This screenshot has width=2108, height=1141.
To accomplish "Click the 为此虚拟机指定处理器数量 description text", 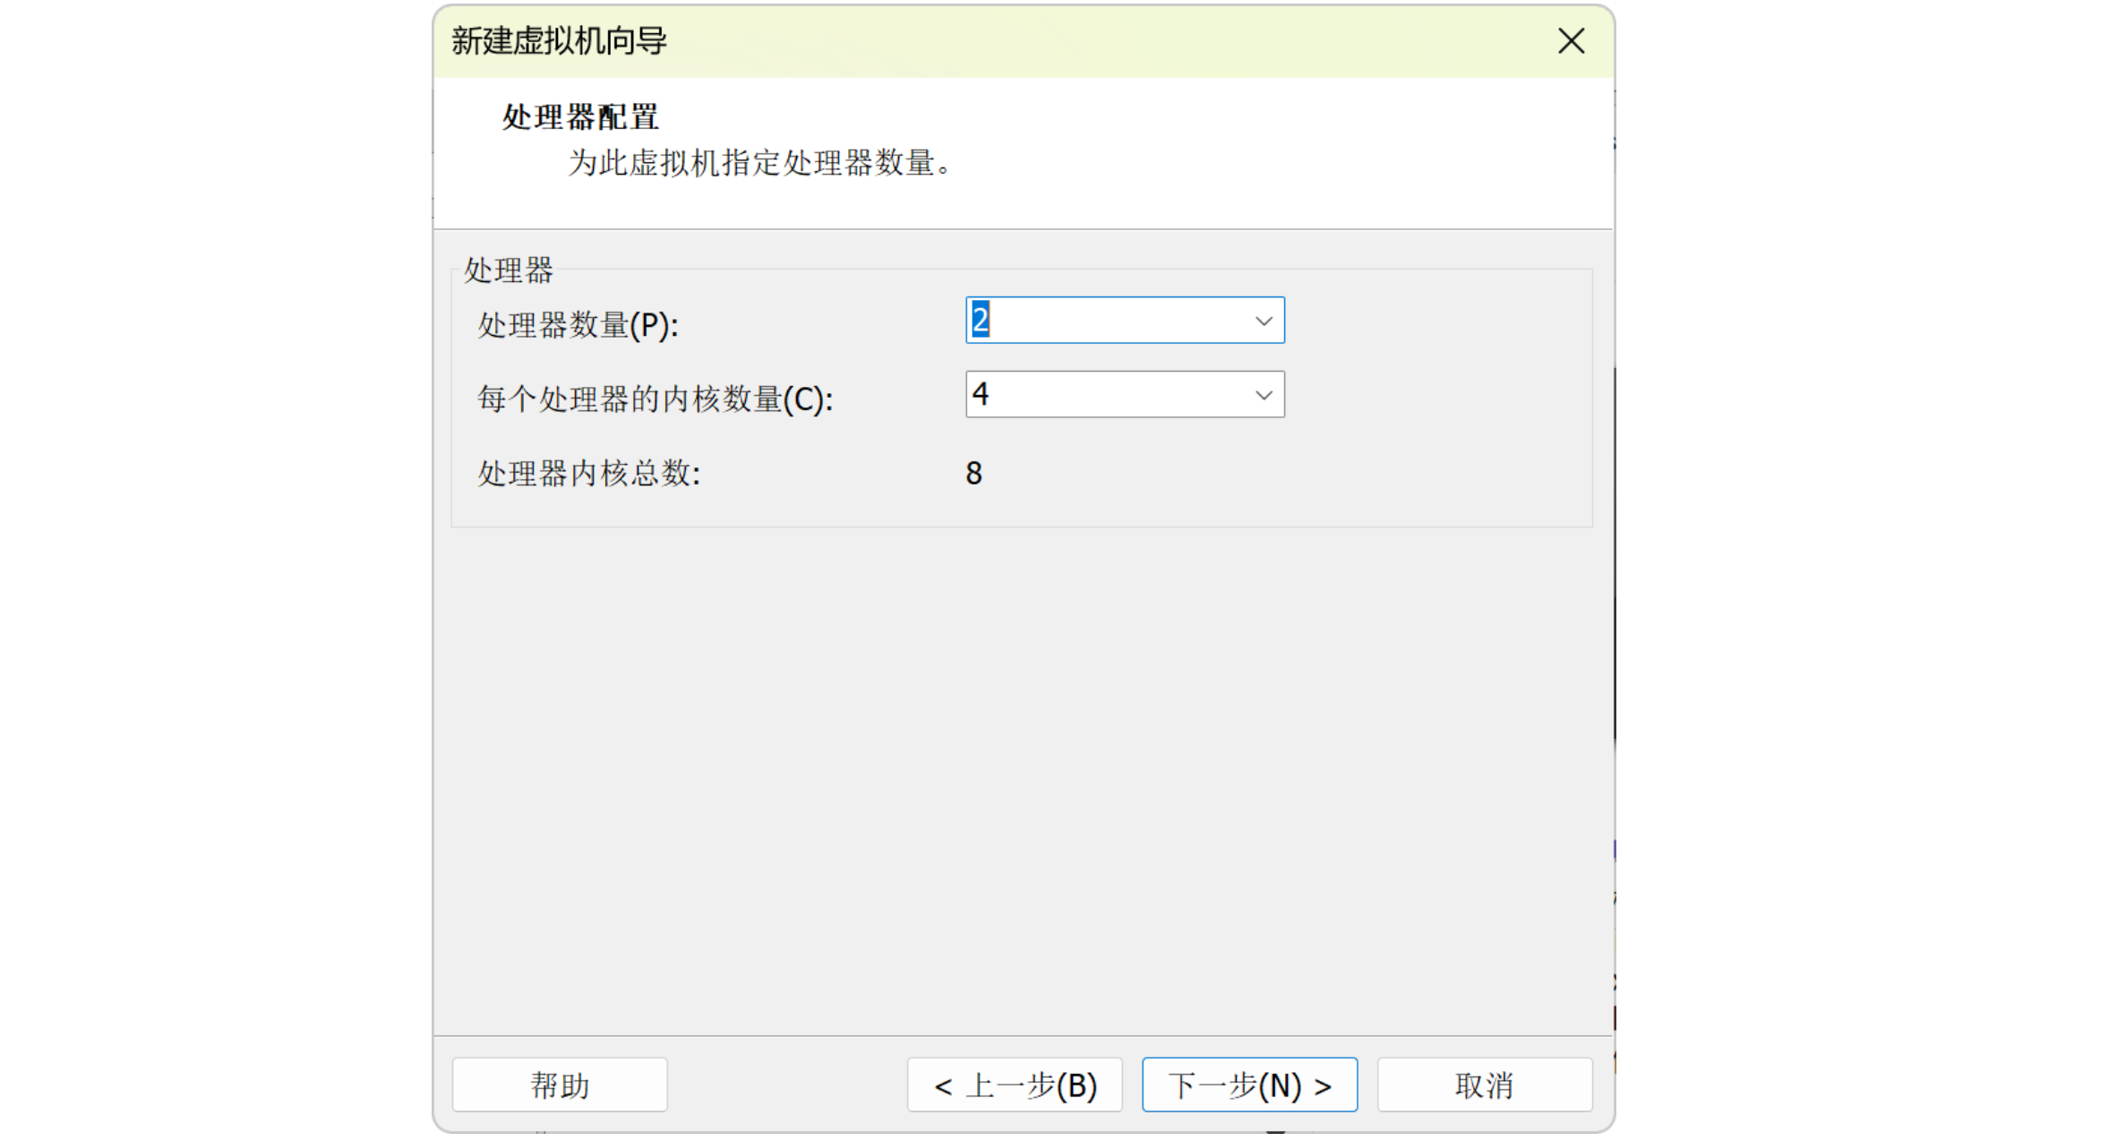I will point(759,164).
